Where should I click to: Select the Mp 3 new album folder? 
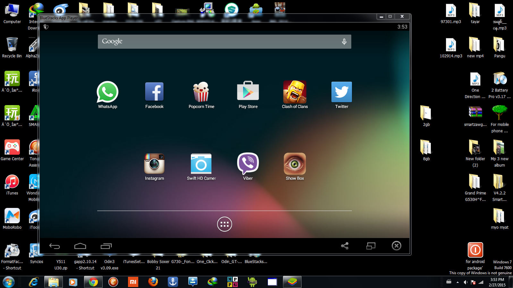point(500,153)
